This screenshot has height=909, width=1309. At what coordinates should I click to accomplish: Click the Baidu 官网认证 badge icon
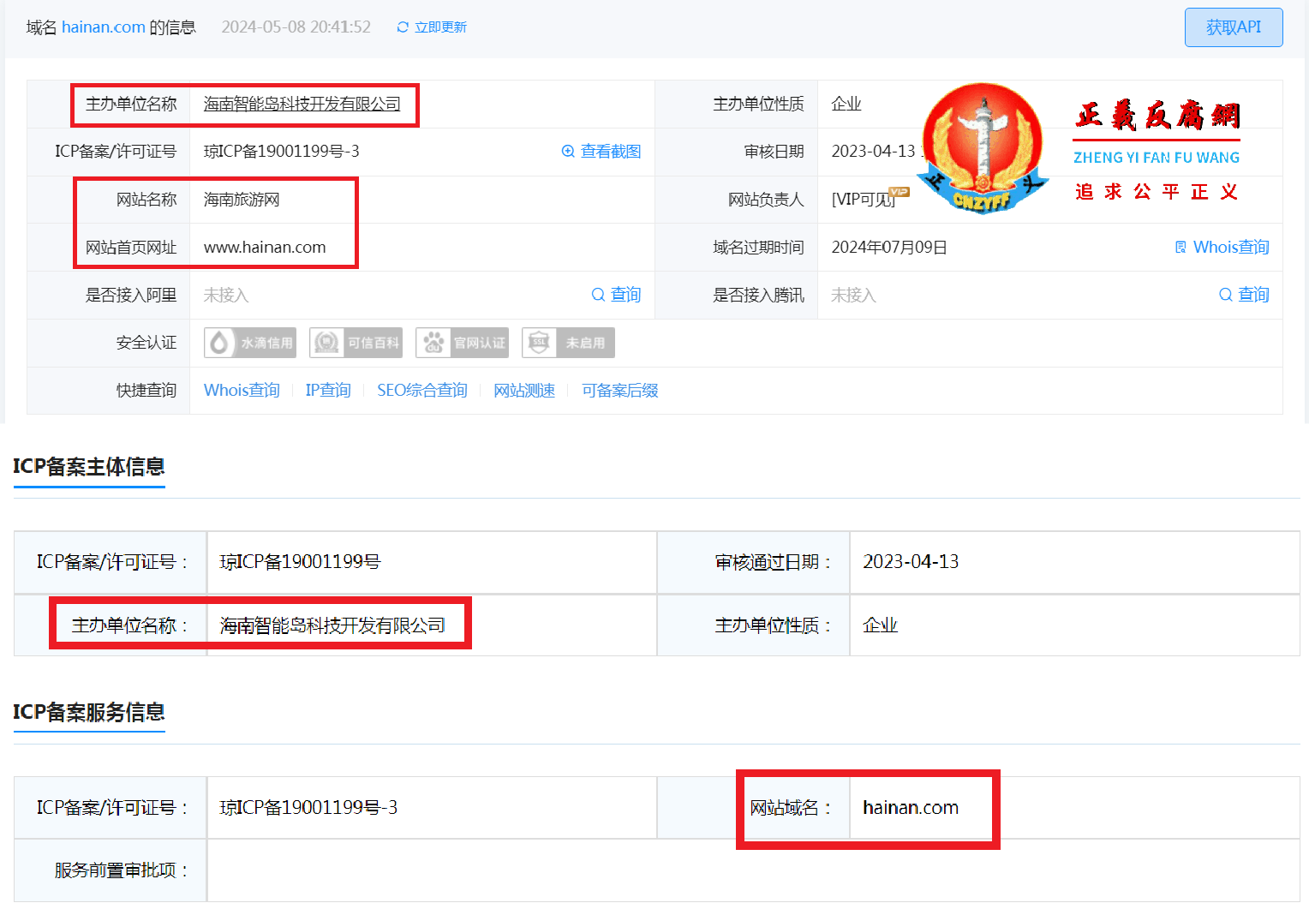pyautogui.click(x=433, y=342)
